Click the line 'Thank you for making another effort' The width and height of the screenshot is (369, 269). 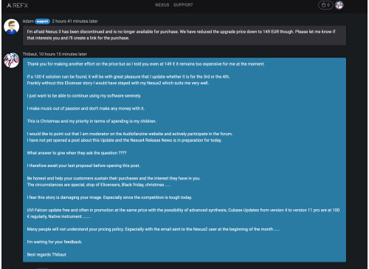pyautogui.click(x=146, y=64)
